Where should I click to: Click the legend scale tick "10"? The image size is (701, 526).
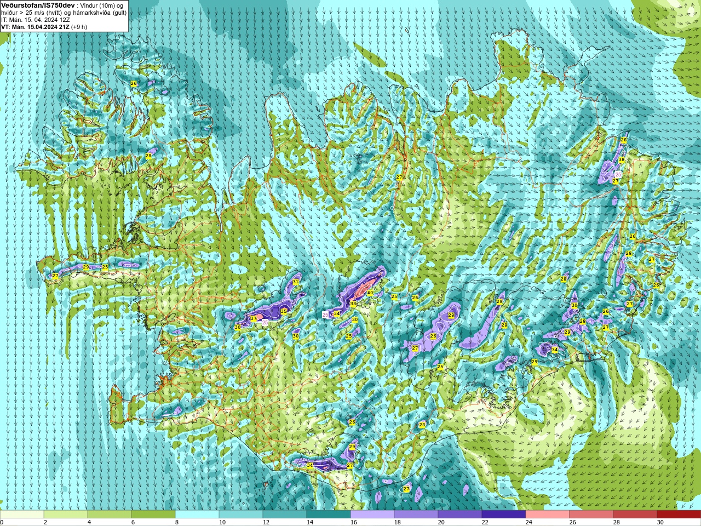tap(222, 522)
